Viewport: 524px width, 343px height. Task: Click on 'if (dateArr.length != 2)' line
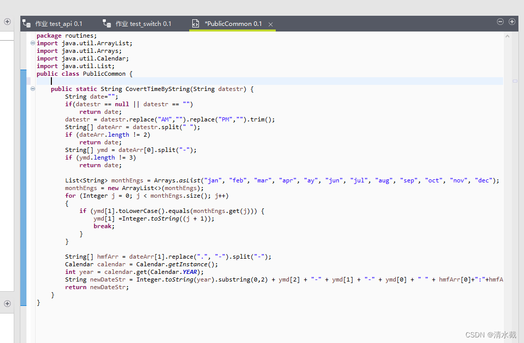pyautogui.click(x=108, y=135)
